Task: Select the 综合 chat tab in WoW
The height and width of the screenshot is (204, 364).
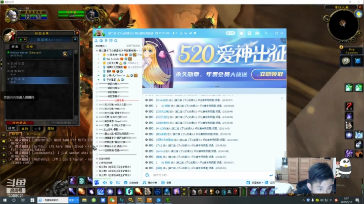Action: 15,134
